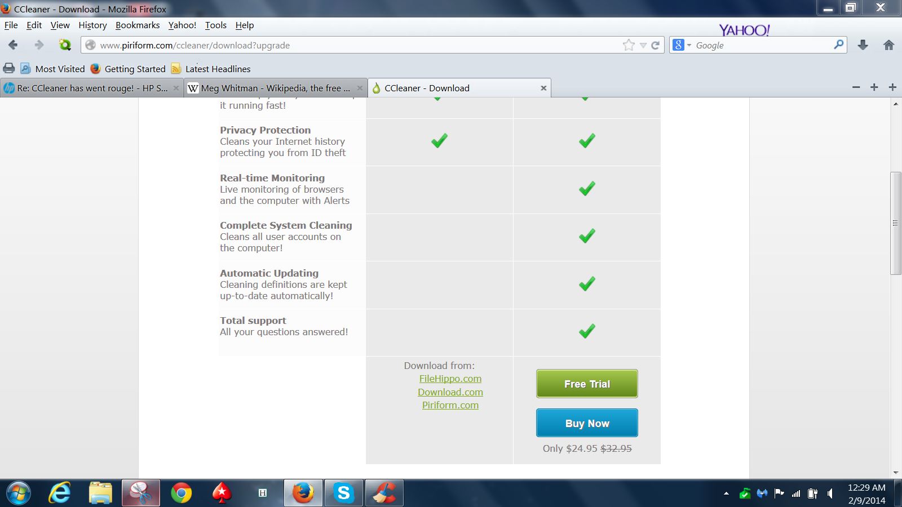
Task: Launch Google Chrome from the taskbar
Action: tap(181, 493)
